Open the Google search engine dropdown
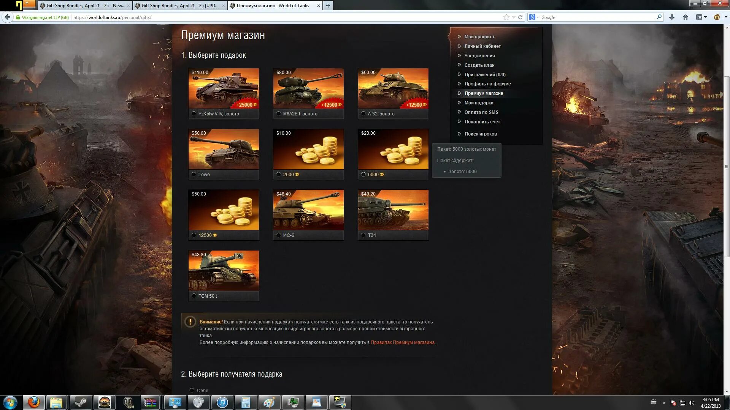Screen dimensions: 730x410 pos(534,17)
